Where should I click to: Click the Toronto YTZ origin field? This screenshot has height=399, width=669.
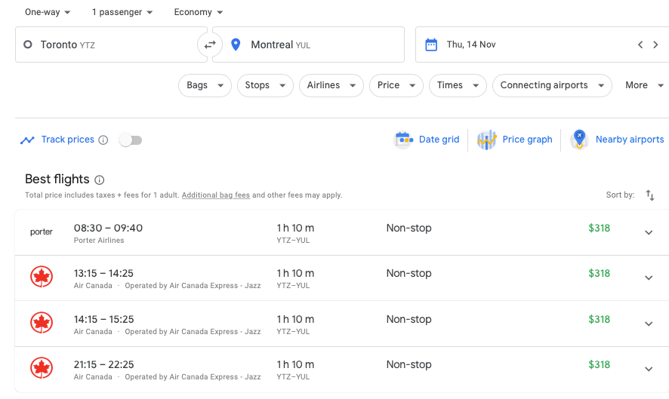coord(111,45)
